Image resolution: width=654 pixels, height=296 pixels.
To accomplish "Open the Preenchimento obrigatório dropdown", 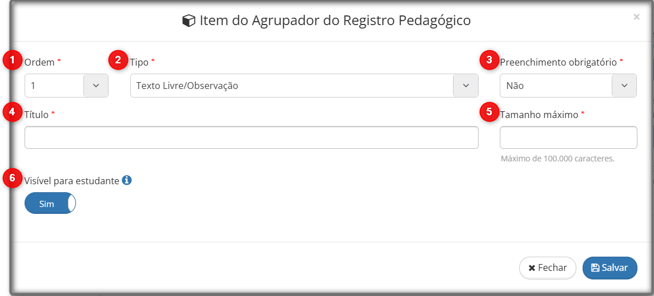I will [x=624, y=86].
